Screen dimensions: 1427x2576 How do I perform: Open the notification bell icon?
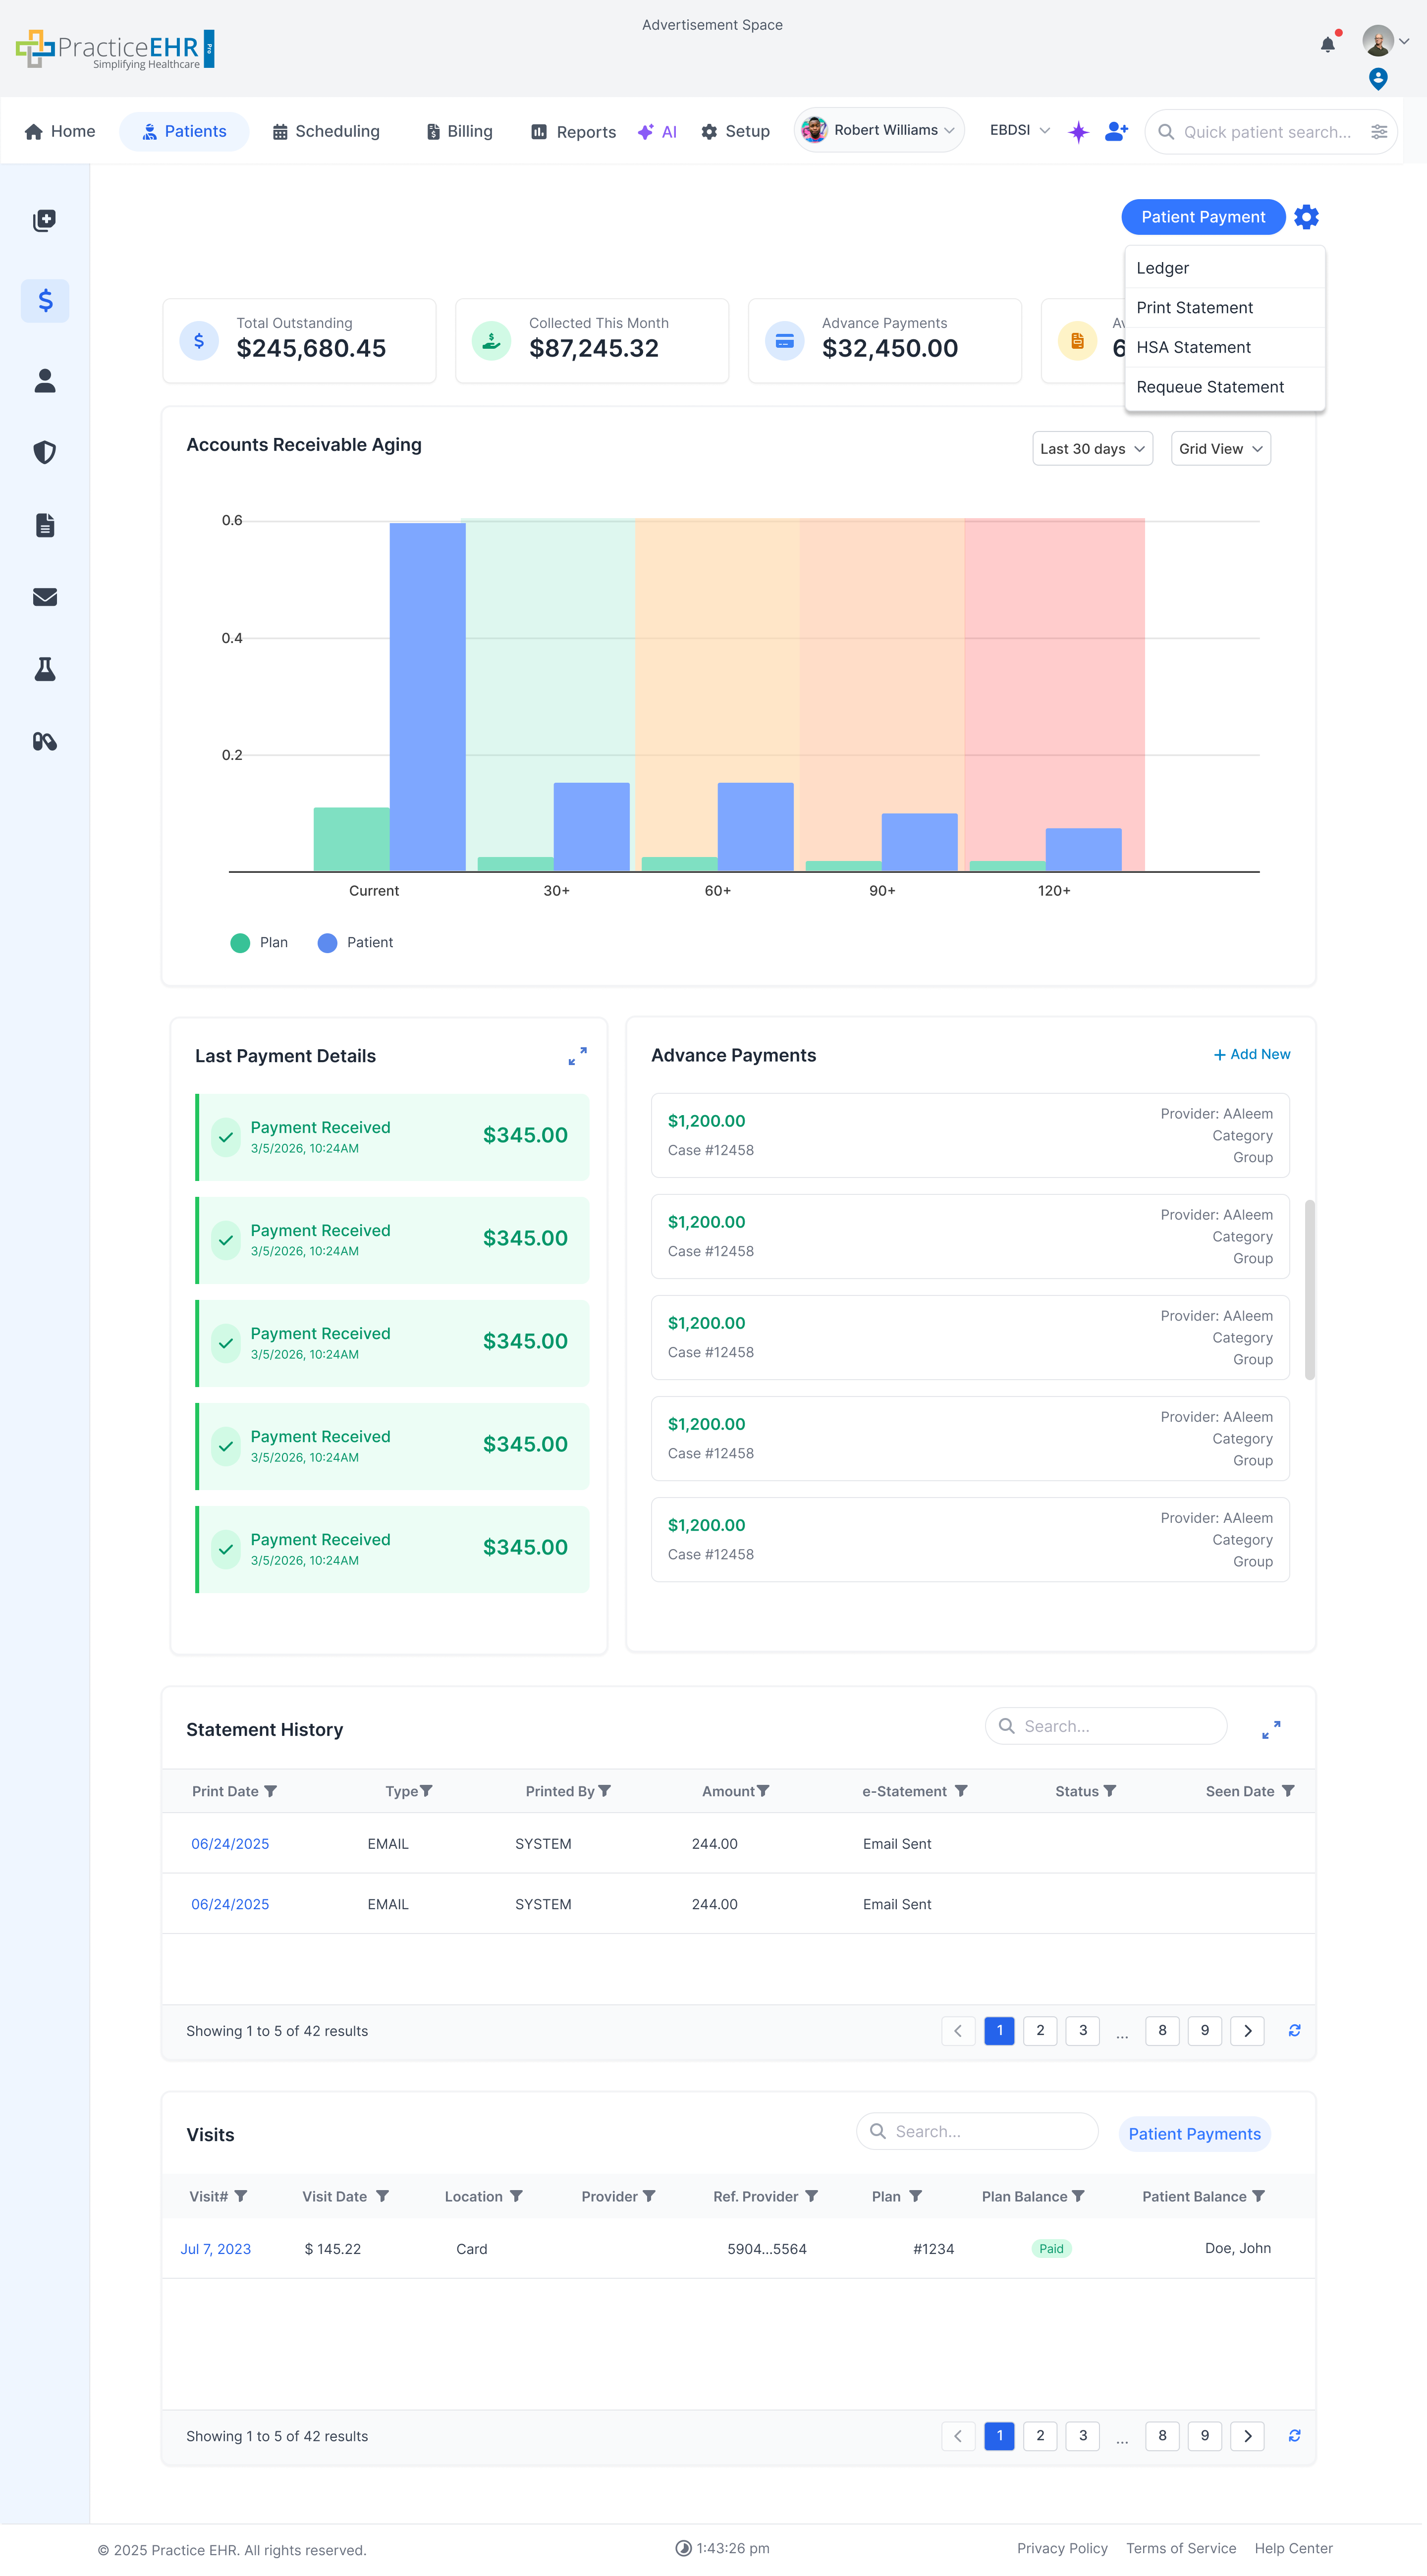tap(1328, 43)
